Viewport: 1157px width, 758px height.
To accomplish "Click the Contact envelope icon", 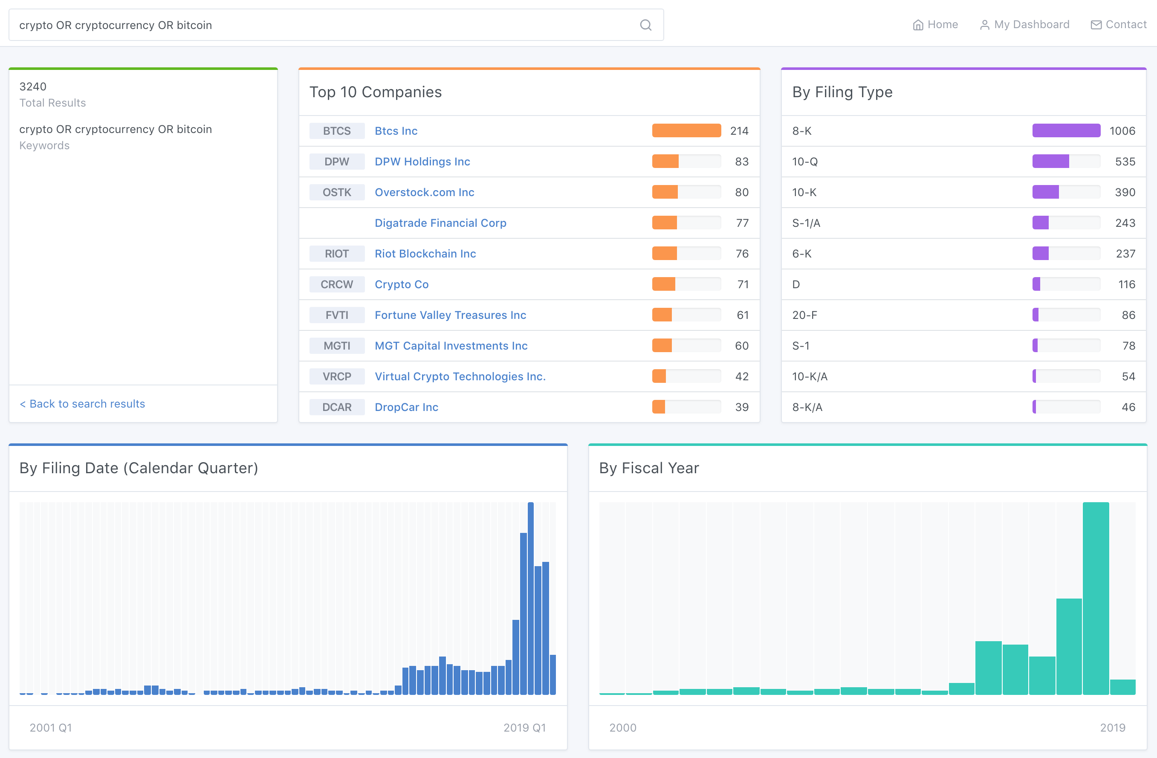I will click(x=1096, y=25).
